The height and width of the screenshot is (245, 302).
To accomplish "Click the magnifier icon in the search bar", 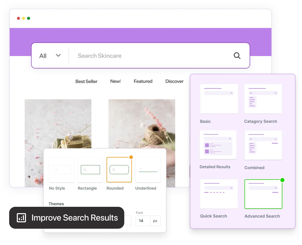I will [x=237, y=56].
